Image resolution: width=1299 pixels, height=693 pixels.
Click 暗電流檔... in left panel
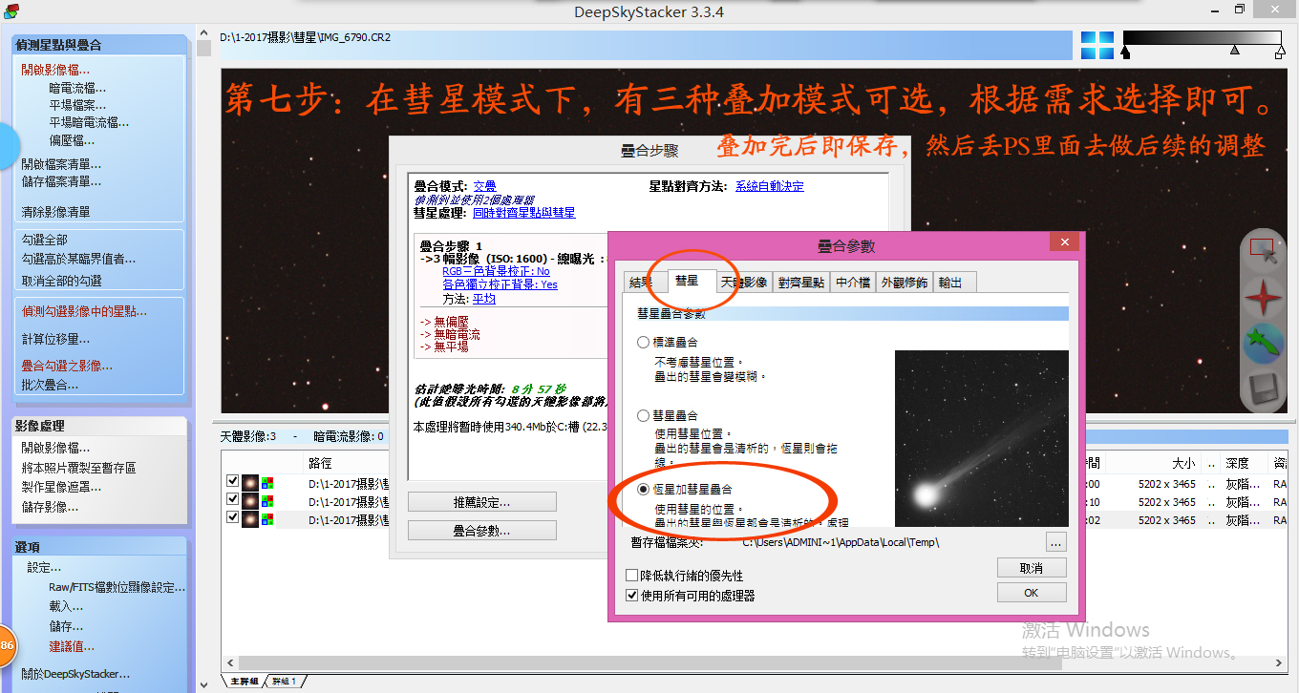[x=77, y=88]
